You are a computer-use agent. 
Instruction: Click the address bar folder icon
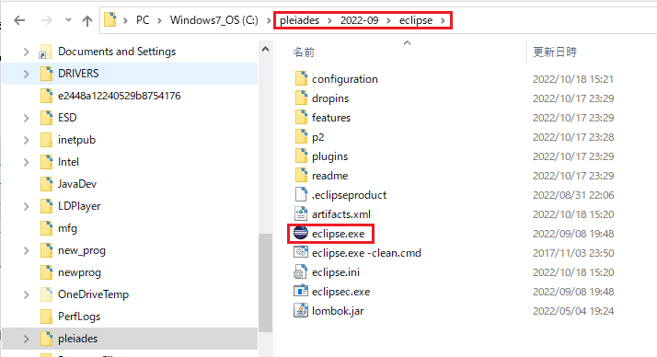click(110, 19)
